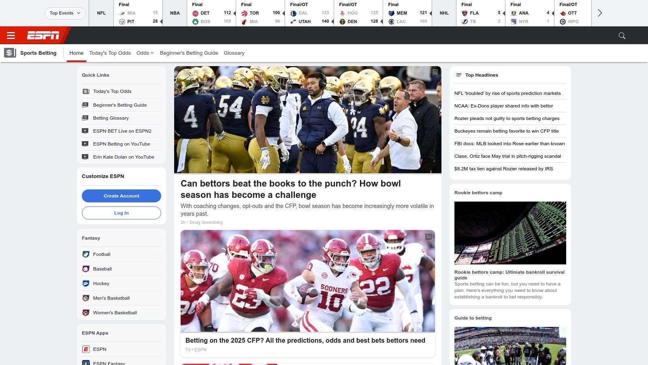Click the ESPN BET Live on ESPN2 video icon
This screenshot has height=365, width=648.
click(85, 131)
